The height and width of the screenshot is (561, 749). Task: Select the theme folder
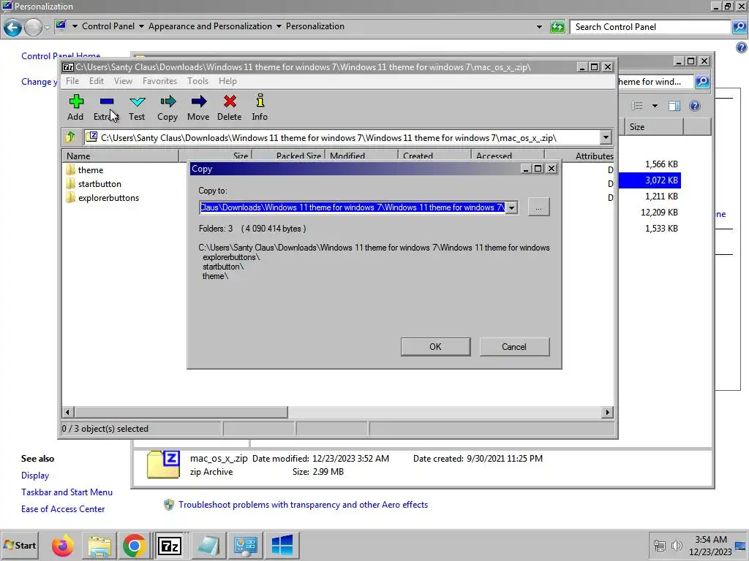[90, 169]
